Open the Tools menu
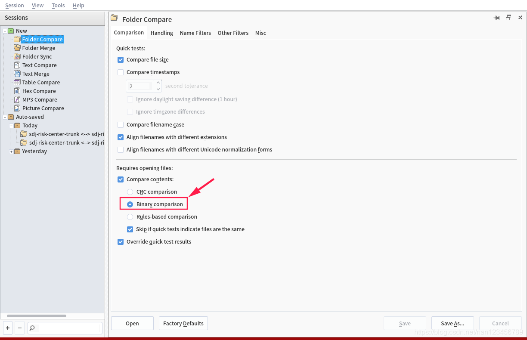Image resolution: width=527 pixels, height=340 pixels. tap(58, 6)
